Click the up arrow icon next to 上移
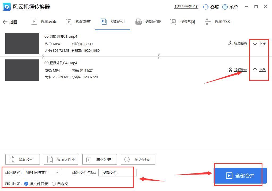 (x=255, y=70)
